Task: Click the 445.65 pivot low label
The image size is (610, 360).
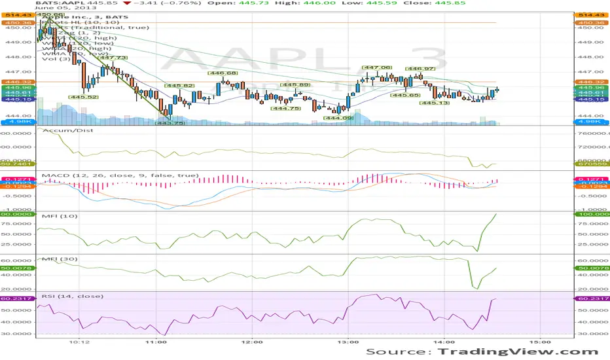Action: pyautogui.click(x=405, y=95)
